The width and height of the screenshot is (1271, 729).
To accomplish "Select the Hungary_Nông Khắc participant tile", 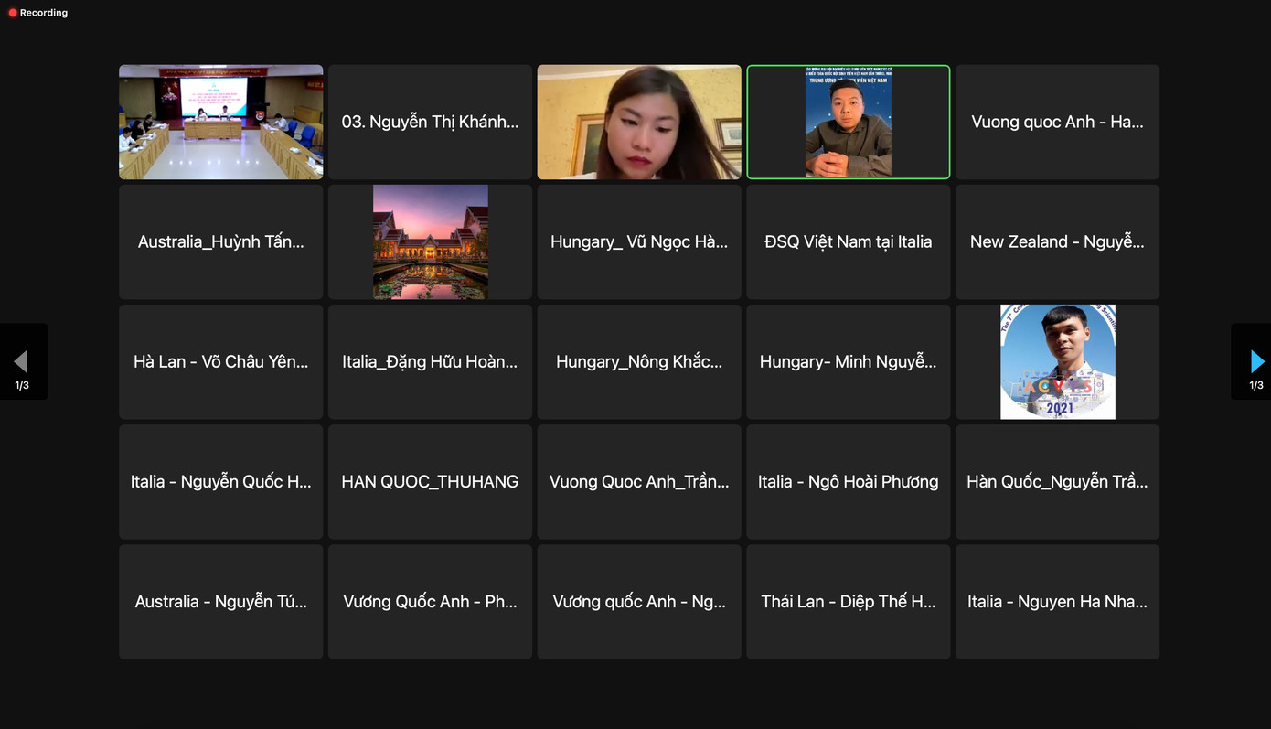I will tap(638, 361).
